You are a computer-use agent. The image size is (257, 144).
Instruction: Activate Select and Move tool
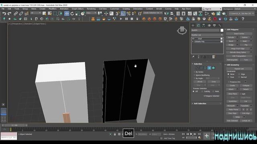click(x=67, y=14)
